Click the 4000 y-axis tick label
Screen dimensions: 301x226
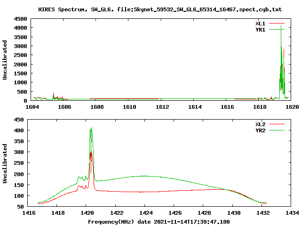click(x=20, y=28)
